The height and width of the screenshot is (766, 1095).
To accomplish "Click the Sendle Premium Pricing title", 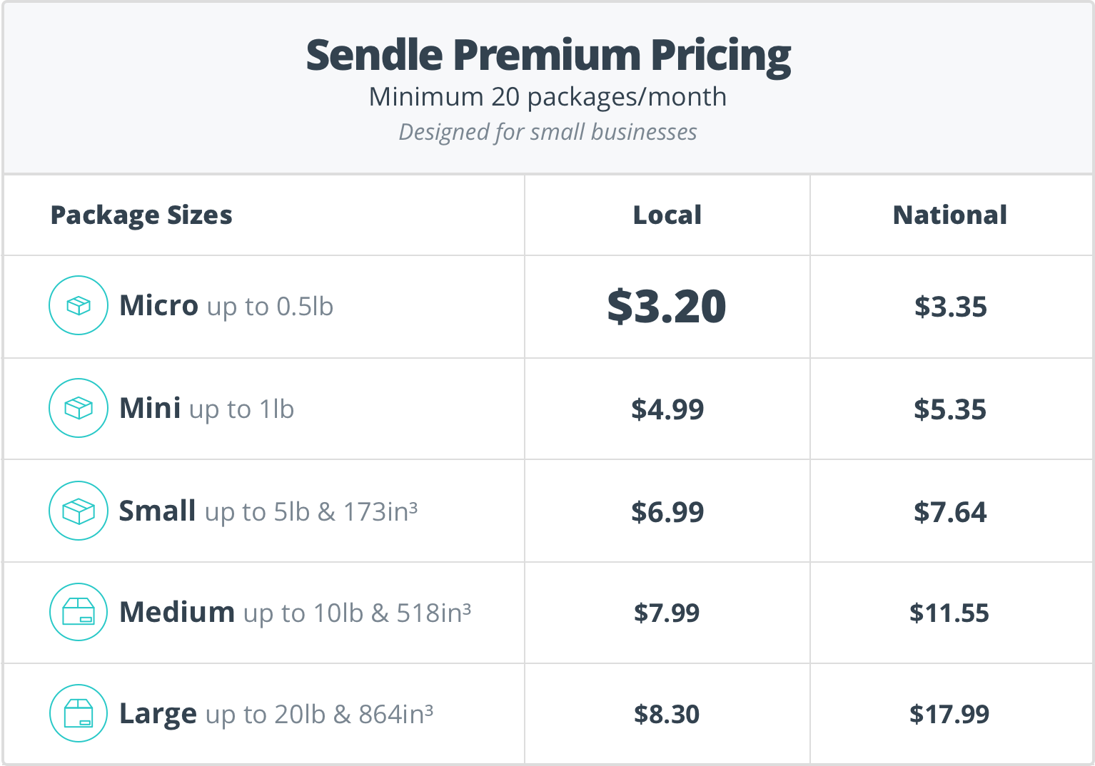I will (548, 55).
